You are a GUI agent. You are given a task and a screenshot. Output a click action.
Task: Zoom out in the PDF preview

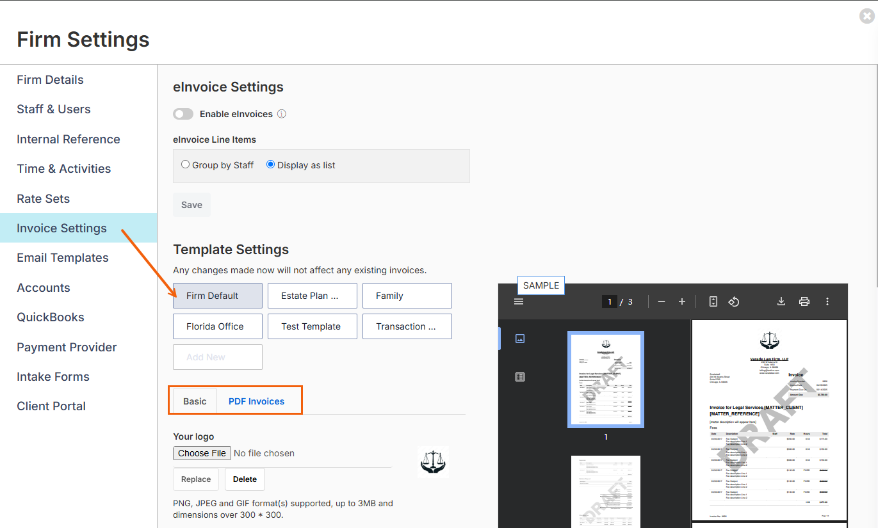point(662,301)
